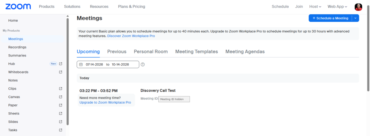Click the sidebar scroll-up arrow
The width and height of the screenshot is (370, 136).
coord(68,16)
